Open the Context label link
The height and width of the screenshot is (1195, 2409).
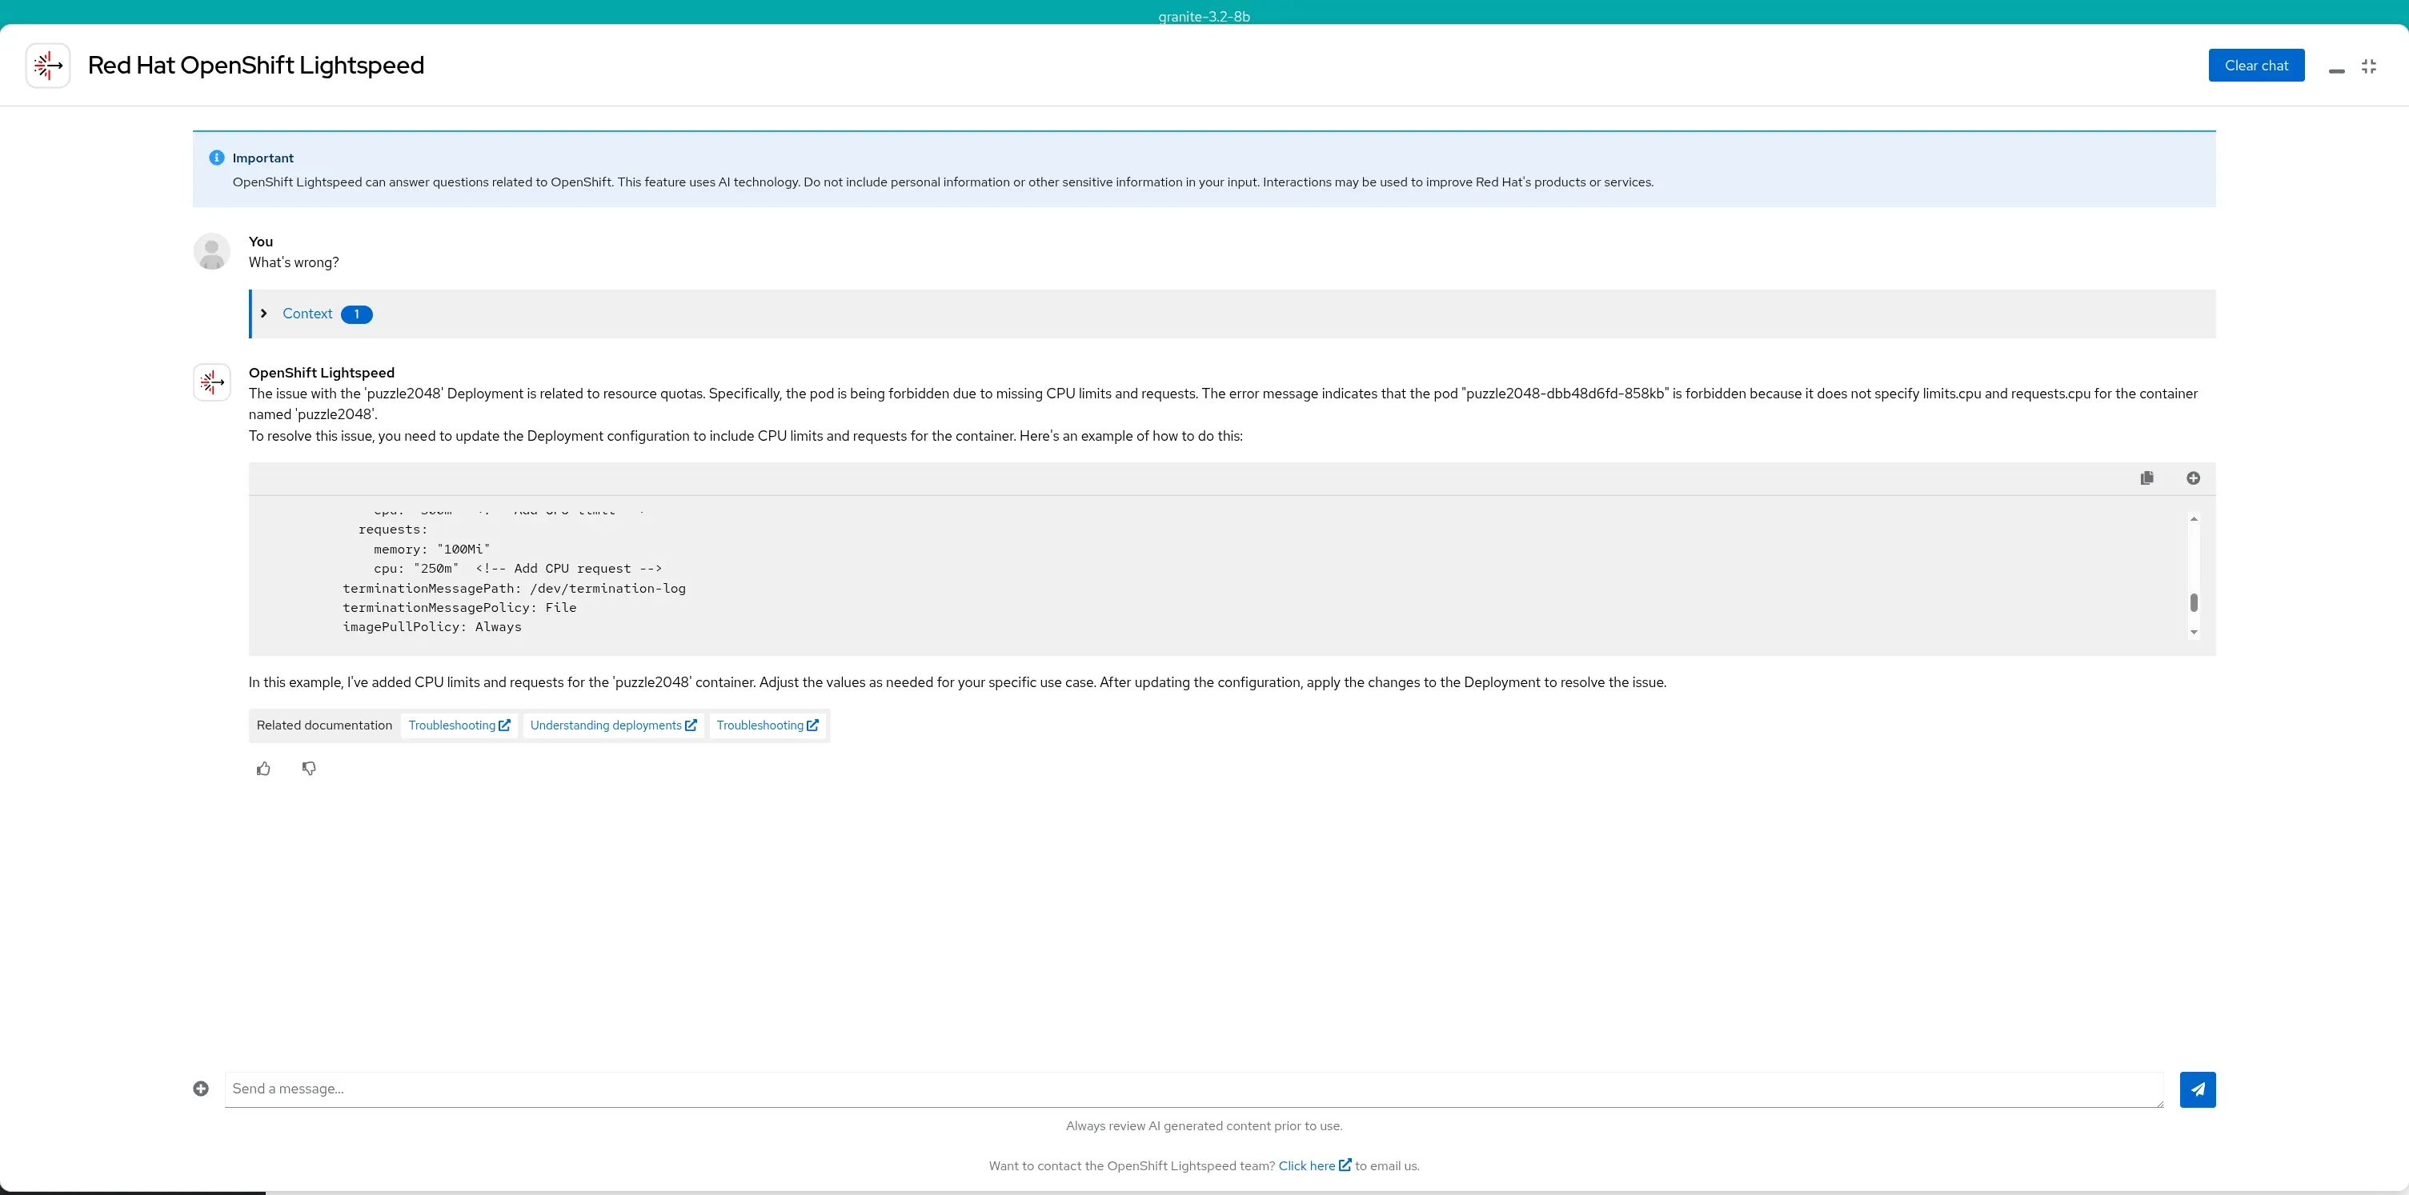(307, 313)
